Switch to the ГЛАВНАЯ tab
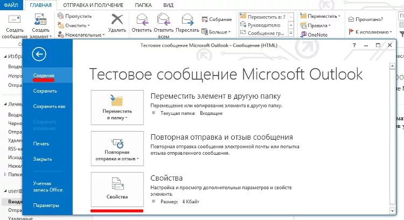Viewport: 404px width, 220px height. pos(40,5)
